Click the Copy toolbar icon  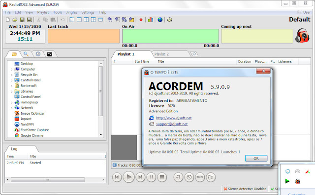(46, 20)
